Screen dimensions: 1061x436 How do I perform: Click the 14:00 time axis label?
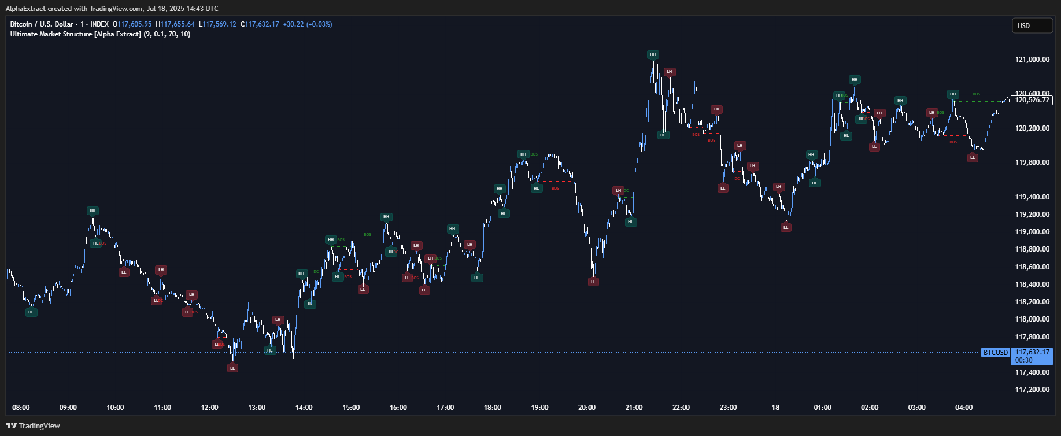point(304,408)
